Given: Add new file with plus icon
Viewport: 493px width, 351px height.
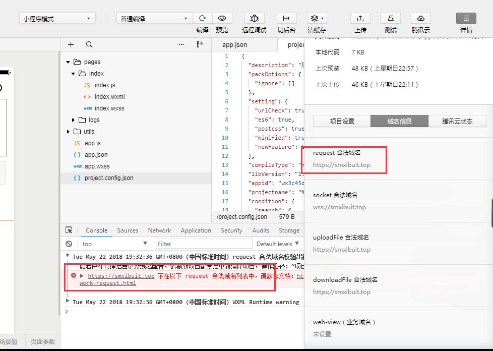Looking at the screenshot, I should click(x=71, y=45).
